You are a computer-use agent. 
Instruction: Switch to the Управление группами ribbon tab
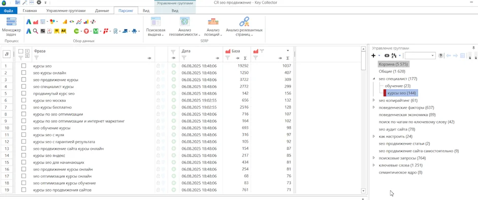(66, 11)
